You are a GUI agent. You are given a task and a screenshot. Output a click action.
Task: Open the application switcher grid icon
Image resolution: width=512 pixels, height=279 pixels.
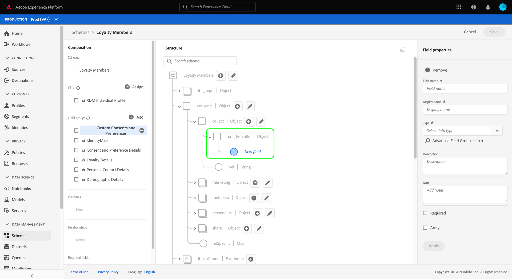click(x=459, y=7)
